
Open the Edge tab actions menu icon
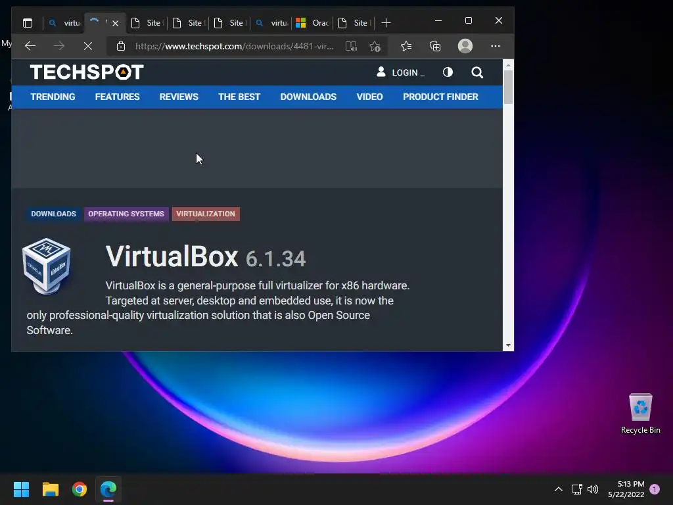pyautogui.click(x=28, y=23)
